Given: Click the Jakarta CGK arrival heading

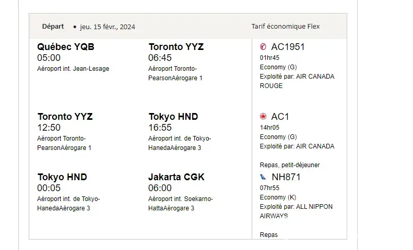Looking at the screenshot, I should pyautogui.click(x=176, y=177).
